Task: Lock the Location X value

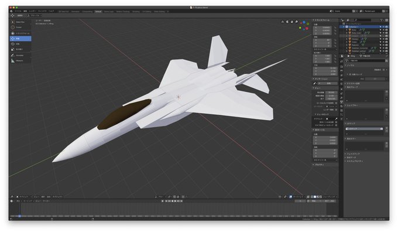Action: (335, 28)
